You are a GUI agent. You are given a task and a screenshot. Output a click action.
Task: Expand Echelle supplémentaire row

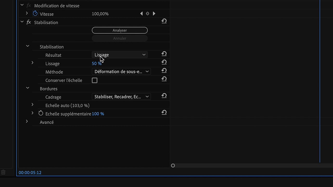point(32,113)
